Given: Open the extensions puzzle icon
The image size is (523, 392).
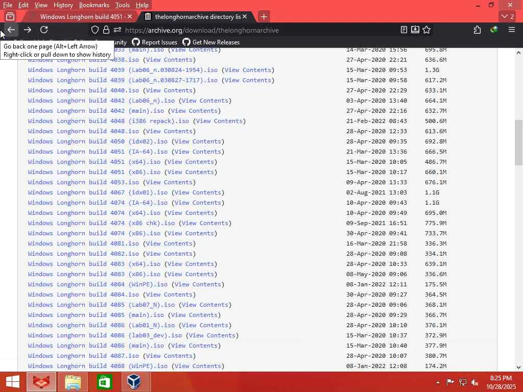Looking at the screenshot, I should click(478, 30).
